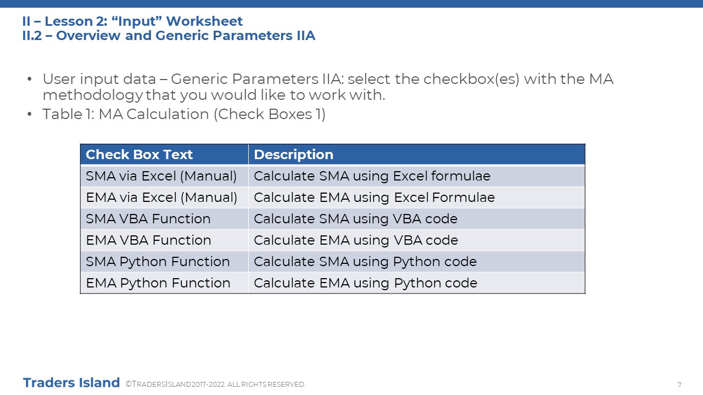This screenshot has height=395, width=703.
Task: Select the "SMA via Excel (Manual)" cell
Action: (x=164, y=176)
